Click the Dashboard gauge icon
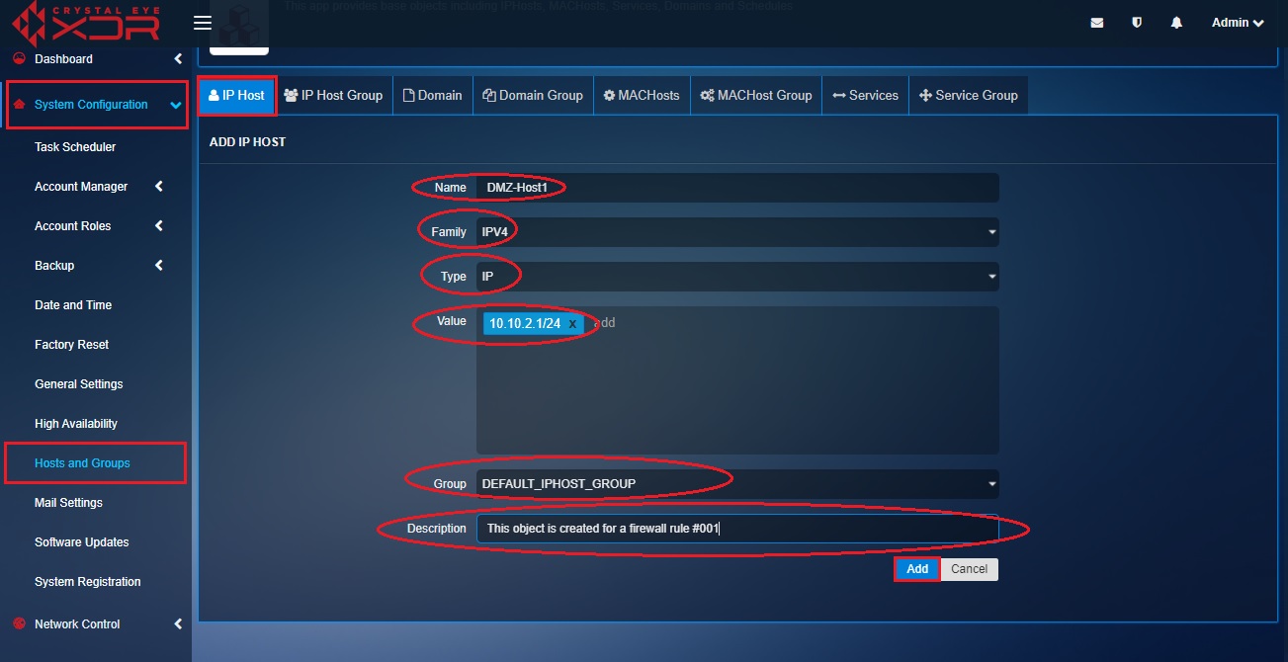This screenshot has width=1288, height=662. coord(19,58)
